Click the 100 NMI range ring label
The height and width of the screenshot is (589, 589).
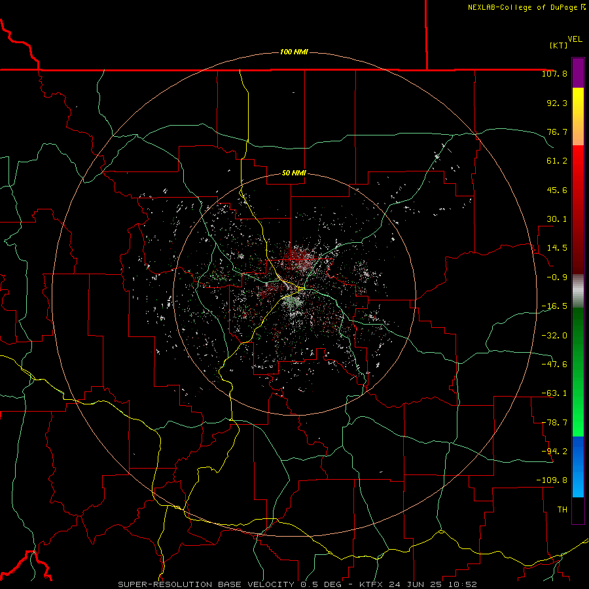tap(294, 52)
